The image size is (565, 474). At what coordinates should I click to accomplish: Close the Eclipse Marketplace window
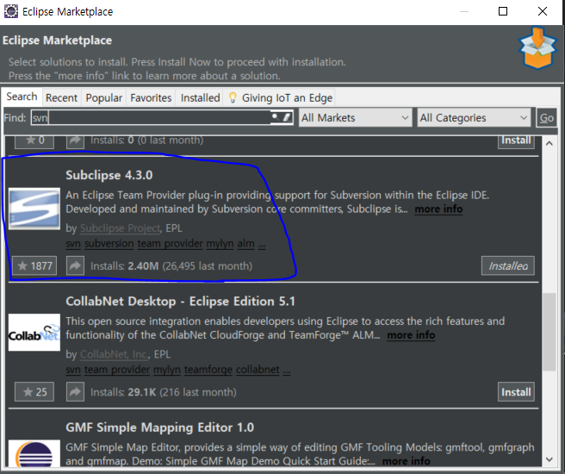(x=543, y=11)
